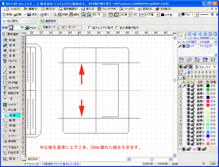The image size is (219, 167).
Task: Select the コーナー corner tool
Action: 11,136
